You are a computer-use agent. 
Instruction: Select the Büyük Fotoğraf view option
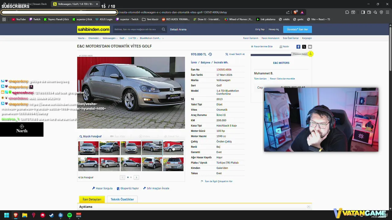point(90,136)
